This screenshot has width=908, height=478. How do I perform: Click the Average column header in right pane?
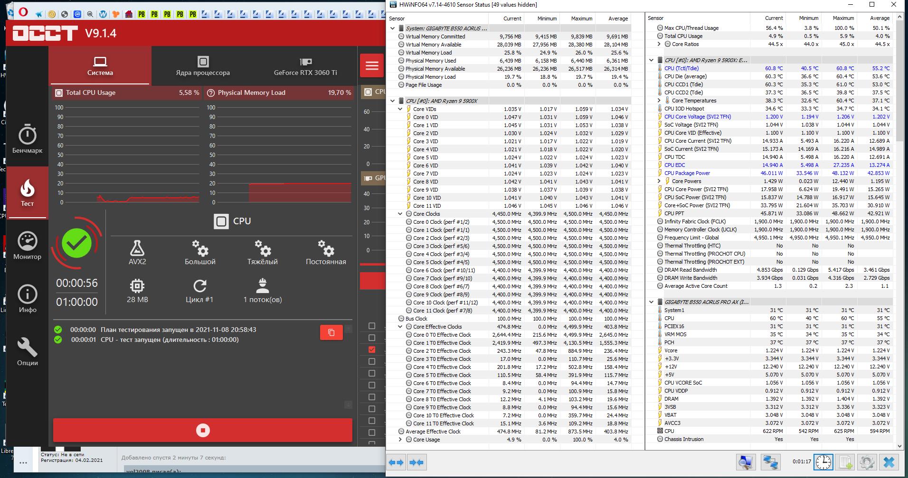click(x=874, y=18)
